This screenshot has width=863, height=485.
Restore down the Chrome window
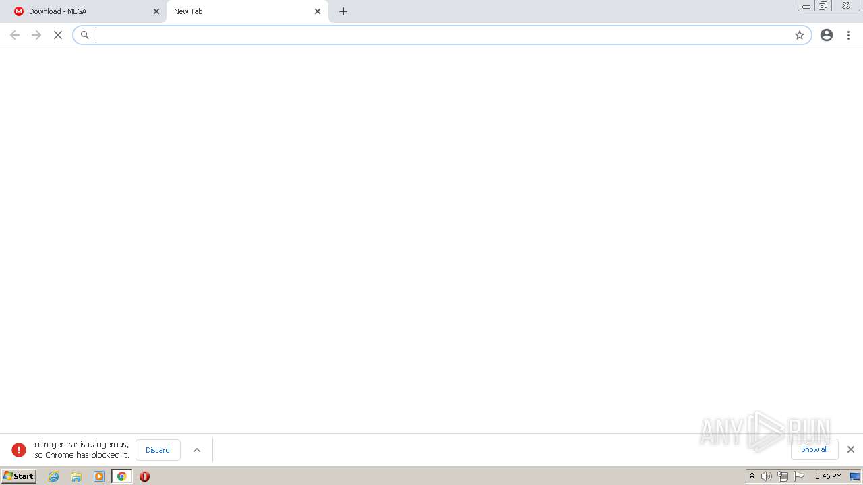823,5
